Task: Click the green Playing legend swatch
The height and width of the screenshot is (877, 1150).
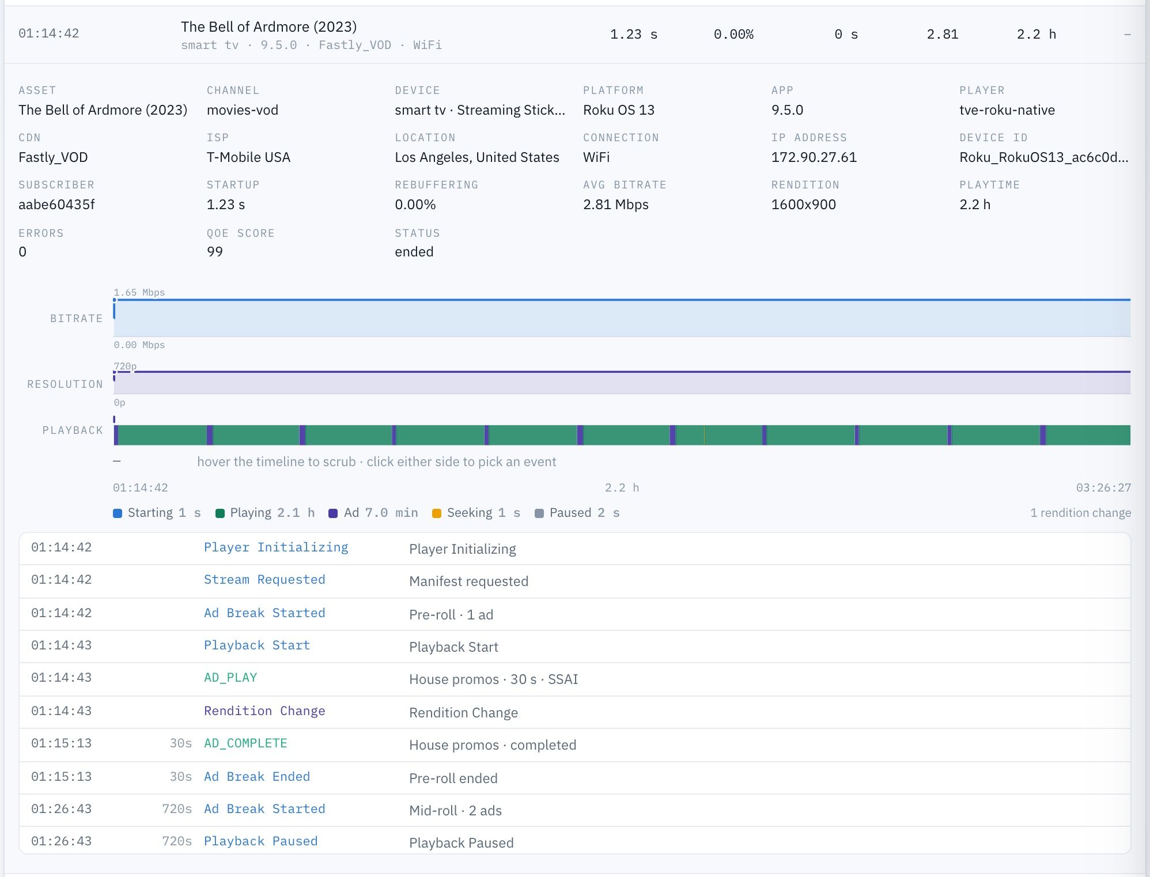Action: (220, 513)
